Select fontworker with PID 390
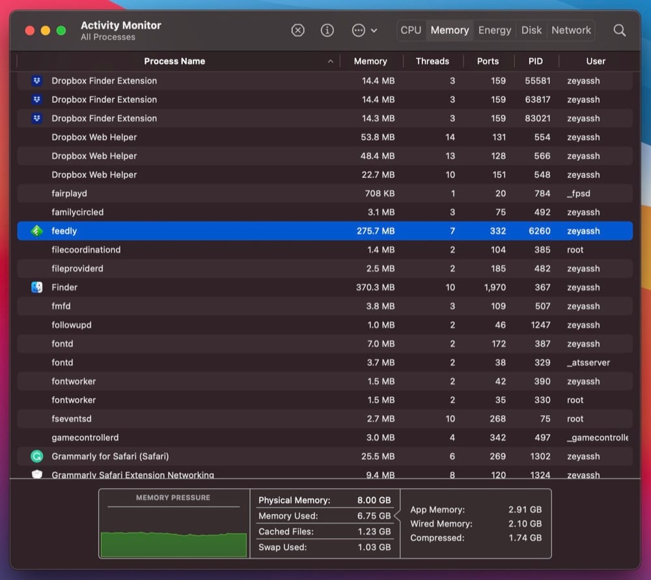Screen dimensions: 651x580 point(325,381)
